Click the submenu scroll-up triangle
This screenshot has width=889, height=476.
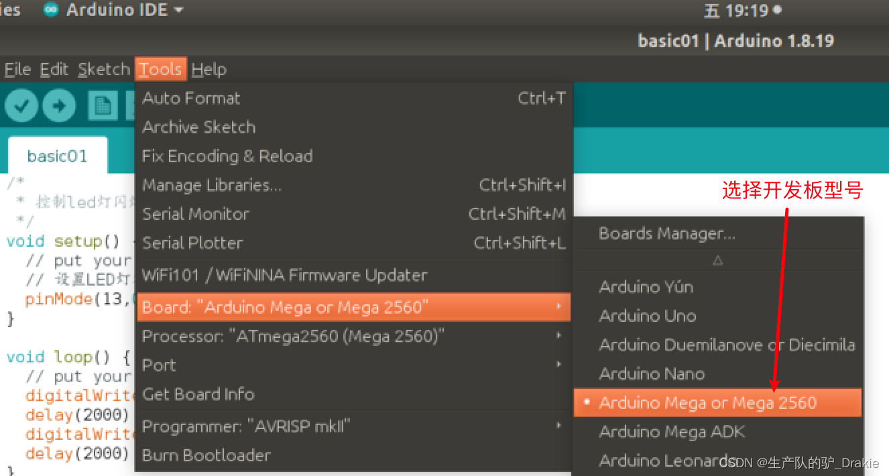point(718,260)
